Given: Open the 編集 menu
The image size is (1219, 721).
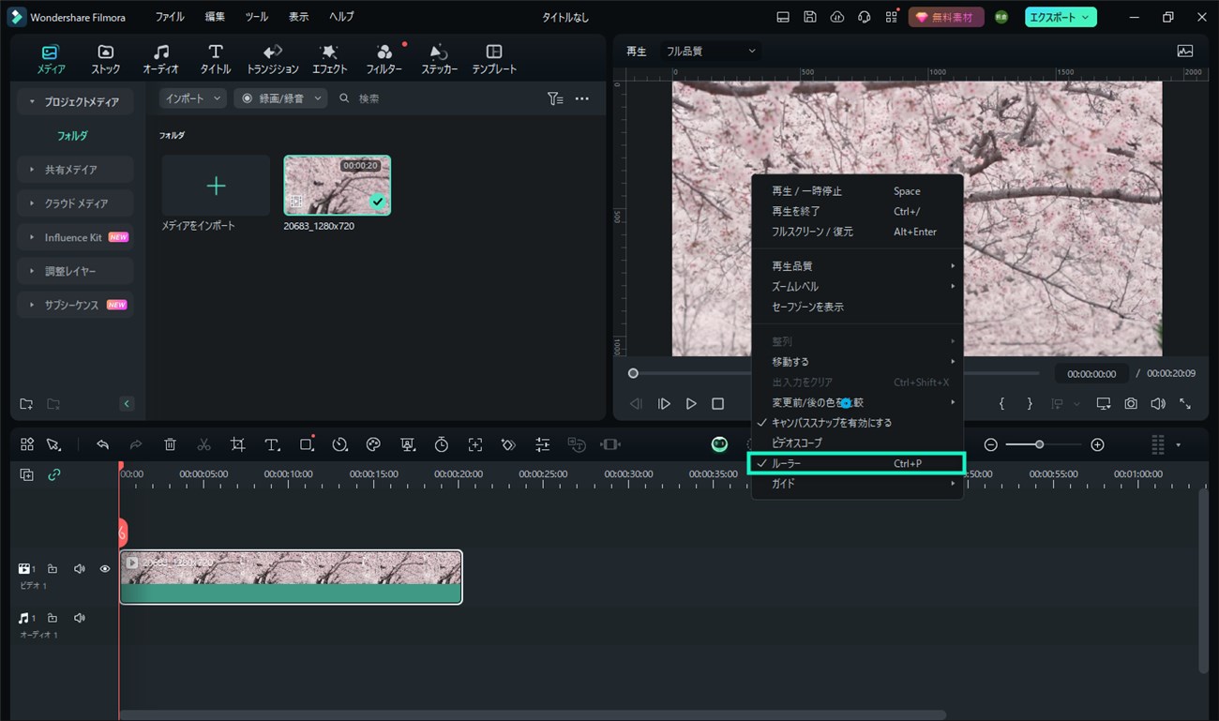Looking at the screenshot, I should point(215,18).
